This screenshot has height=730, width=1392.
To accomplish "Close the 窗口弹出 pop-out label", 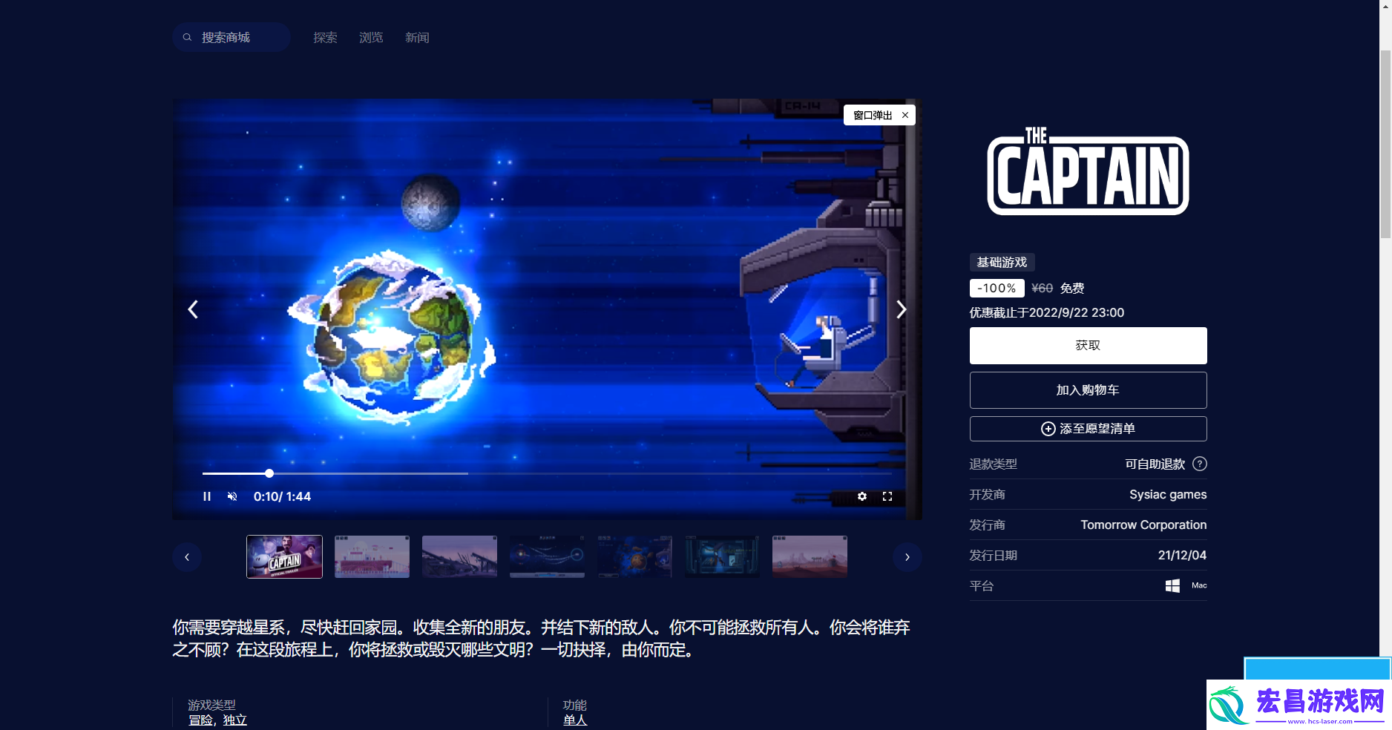I will [905, 115].
